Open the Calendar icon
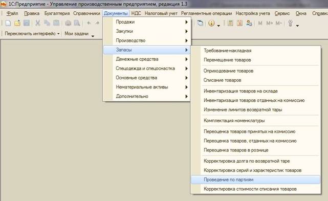Screen dimensions: 328x201 (x=239, y=23)
